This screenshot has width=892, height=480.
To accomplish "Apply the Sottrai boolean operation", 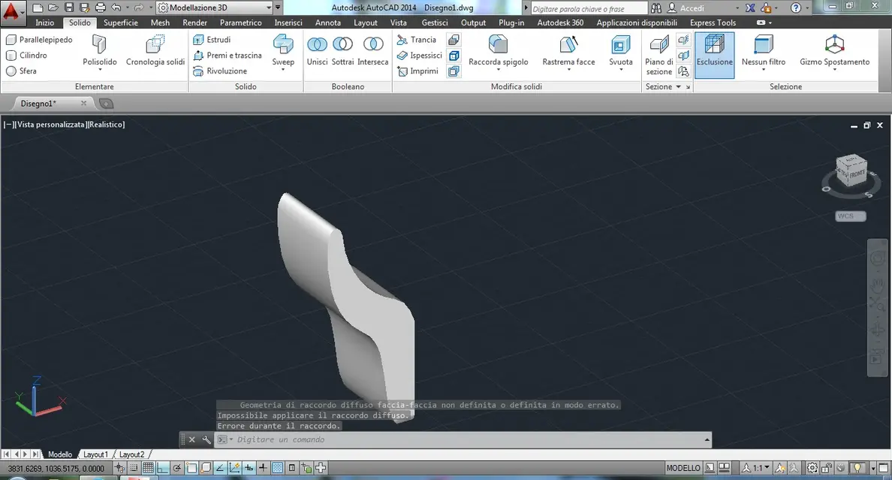I will point(342,50).
